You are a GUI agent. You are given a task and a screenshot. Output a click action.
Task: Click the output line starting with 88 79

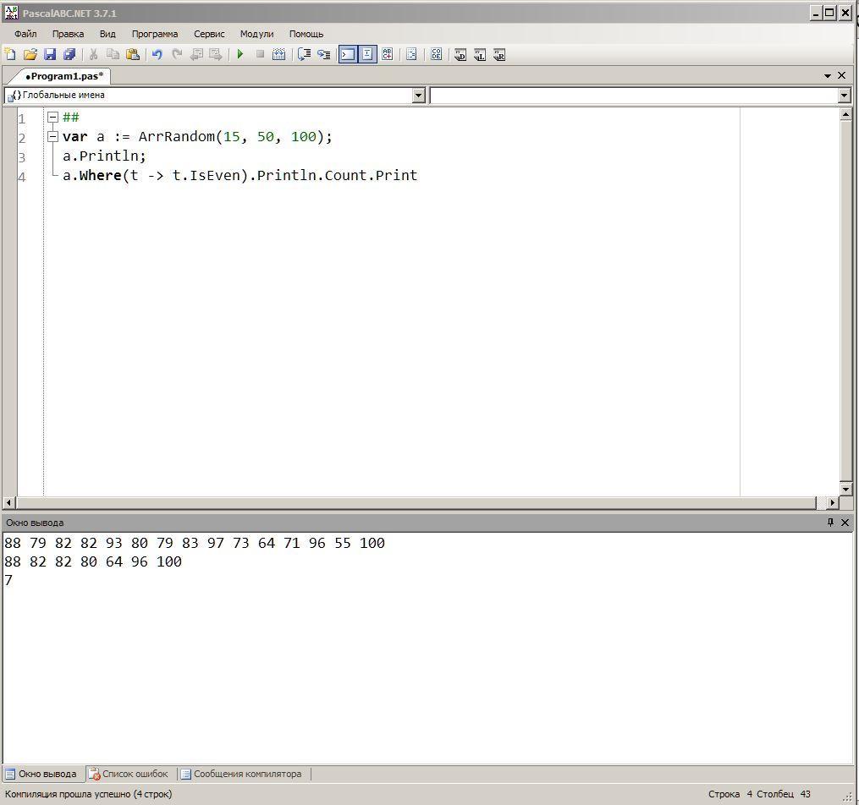[x=195, y=543]
